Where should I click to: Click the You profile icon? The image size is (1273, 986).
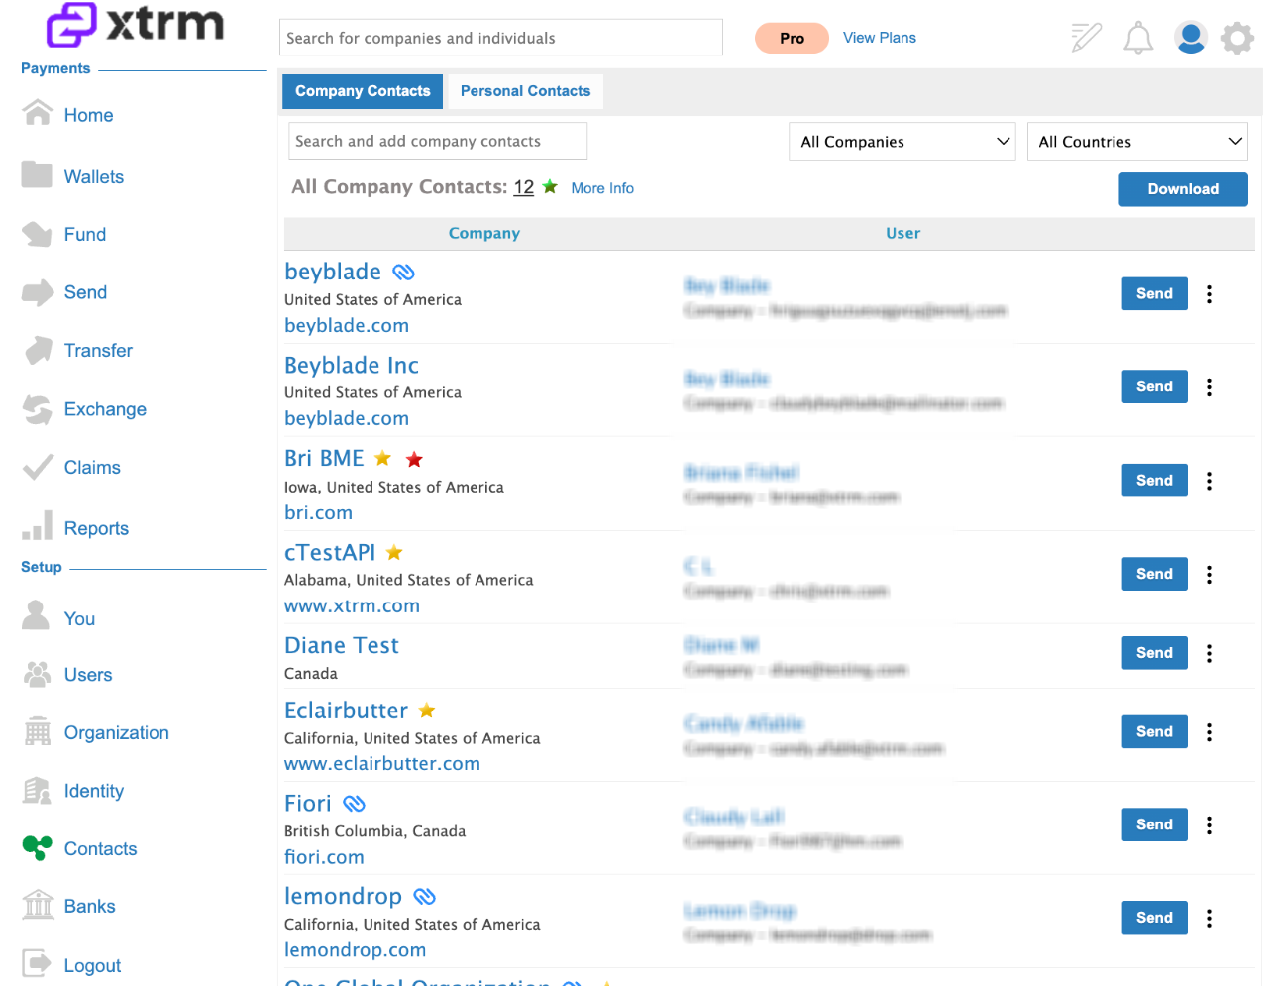36,615
